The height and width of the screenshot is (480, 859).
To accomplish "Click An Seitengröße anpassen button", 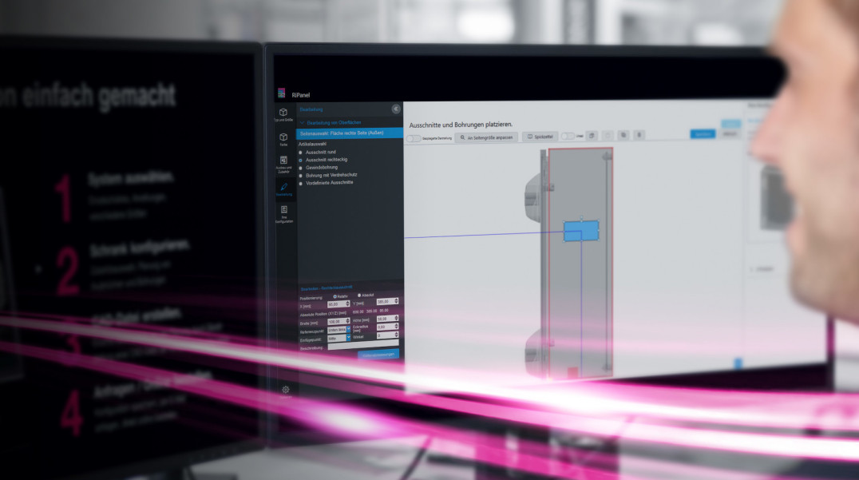I will [x=486, y=137].
